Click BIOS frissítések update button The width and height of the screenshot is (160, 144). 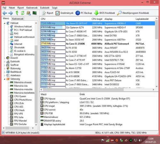pyautogui.click(x=105, y=13)
